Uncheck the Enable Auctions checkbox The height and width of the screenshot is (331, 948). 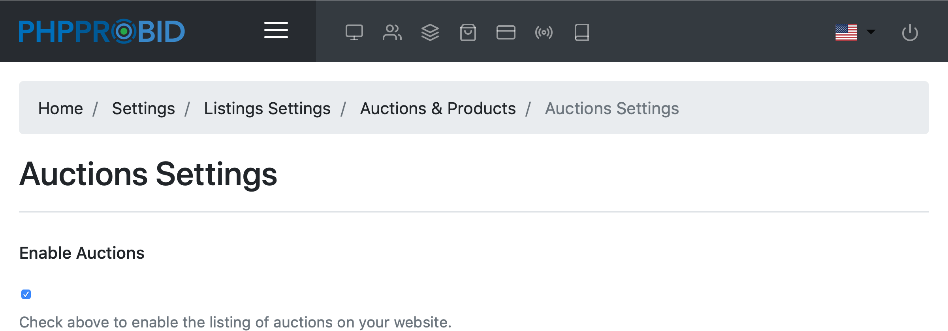tap(26, 294)
